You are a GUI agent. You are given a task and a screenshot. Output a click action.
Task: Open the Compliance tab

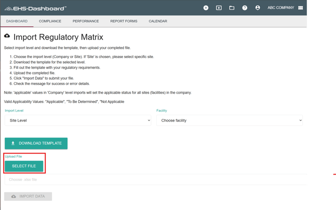(50, 21)
